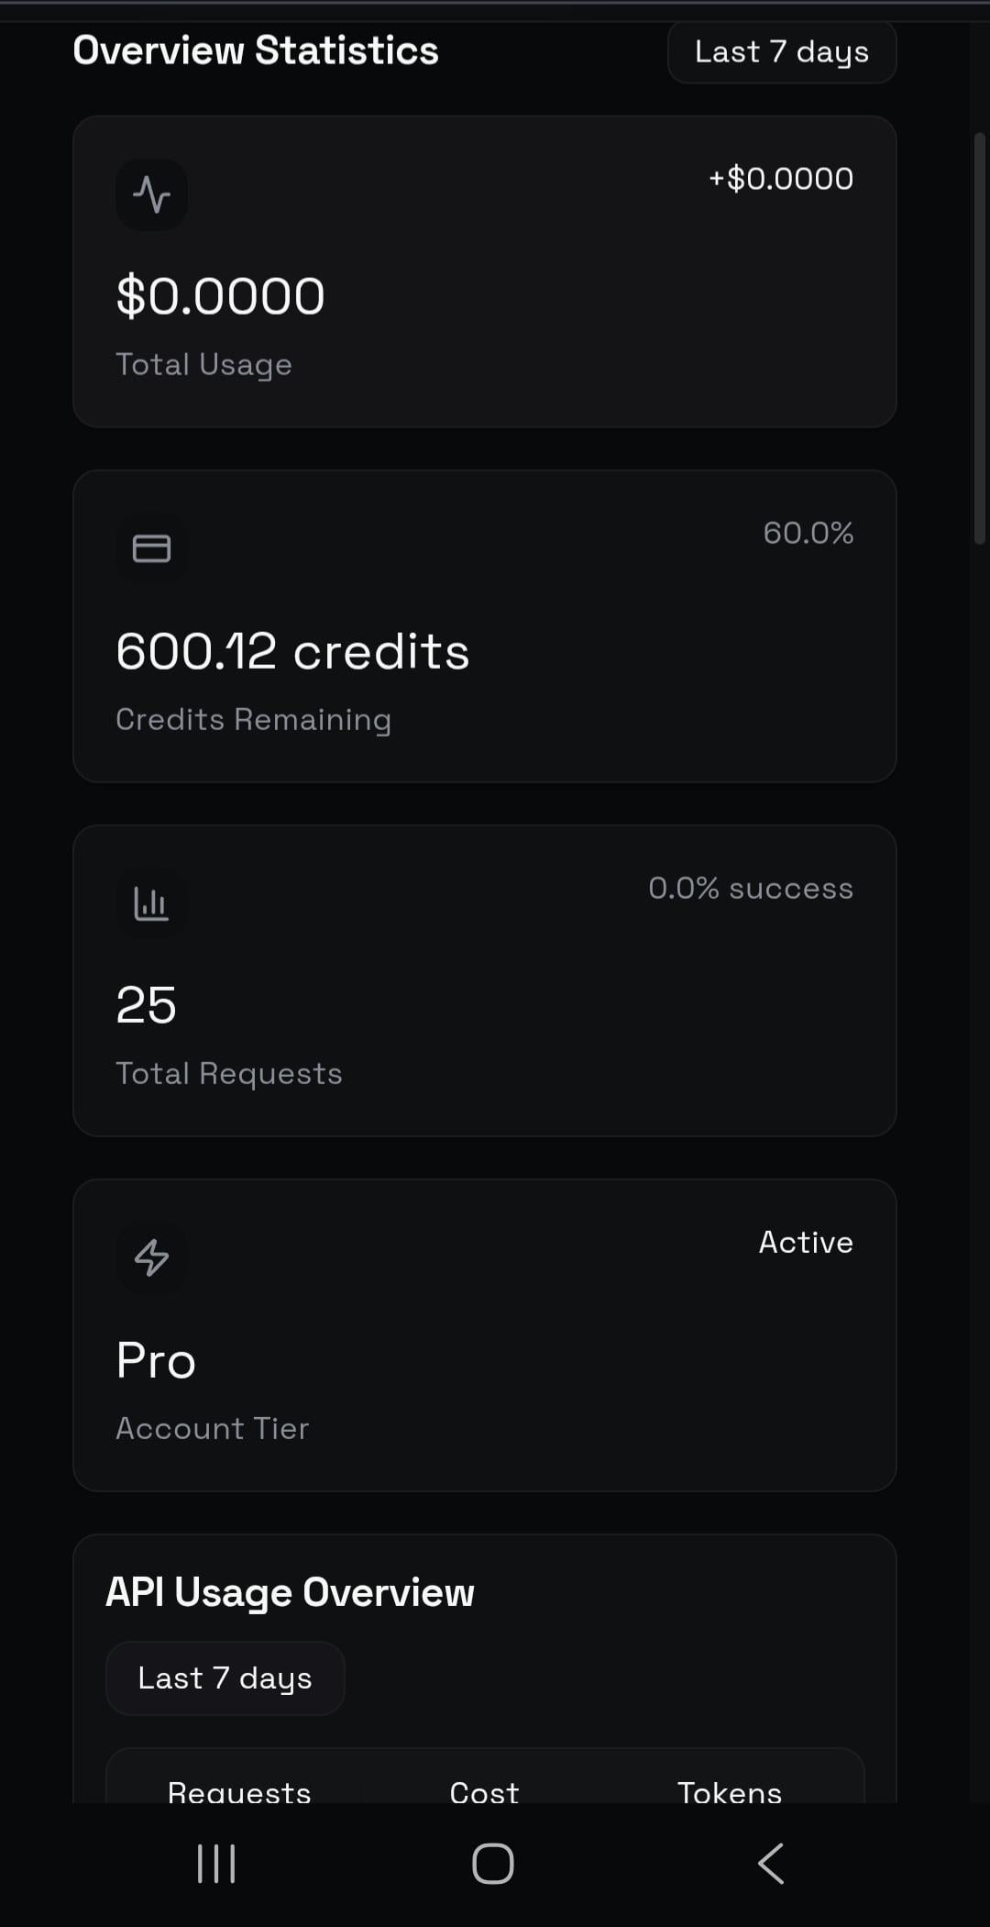990x1927 pixels.
Task: Click the $0.0000 Total Usage value
Action: point(221,296)
